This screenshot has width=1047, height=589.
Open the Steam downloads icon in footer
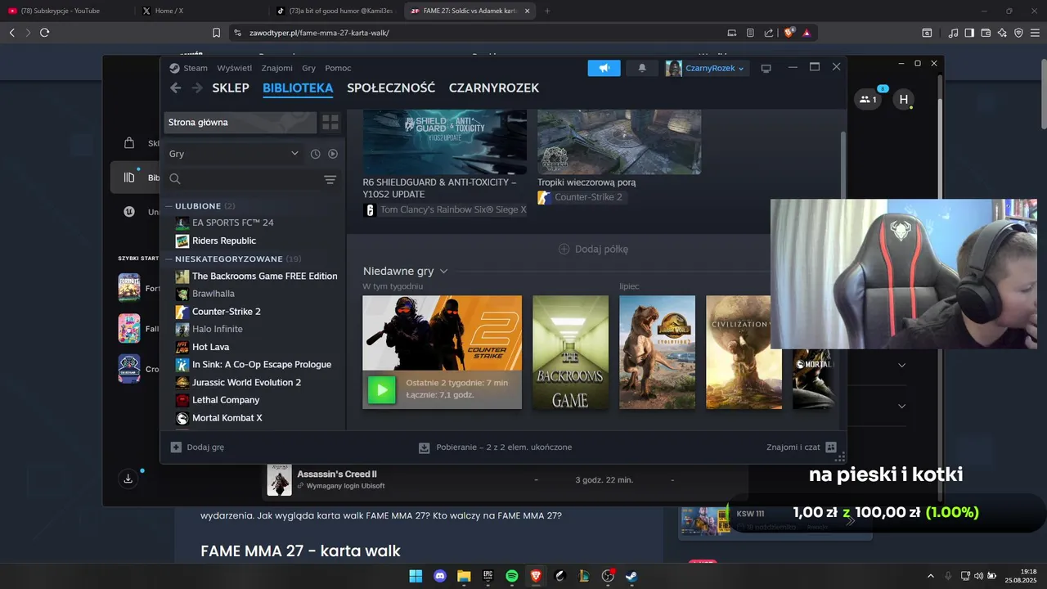(424, 447)
